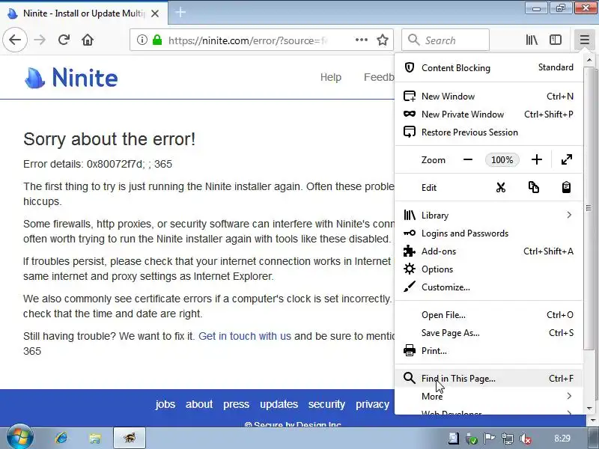599x449 pixels.
Task: Reset zoom at 100% indicator
Action: click(x=502, y=159)
